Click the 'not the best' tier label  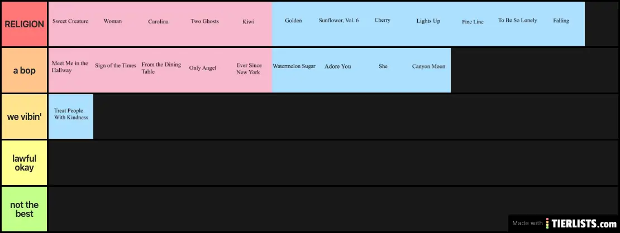[x=24, y=209]
